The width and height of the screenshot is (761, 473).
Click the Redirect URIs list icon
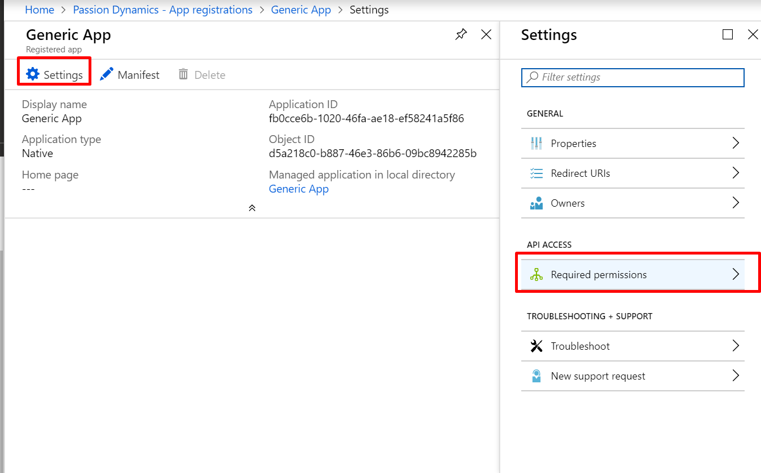pos(536,173)
